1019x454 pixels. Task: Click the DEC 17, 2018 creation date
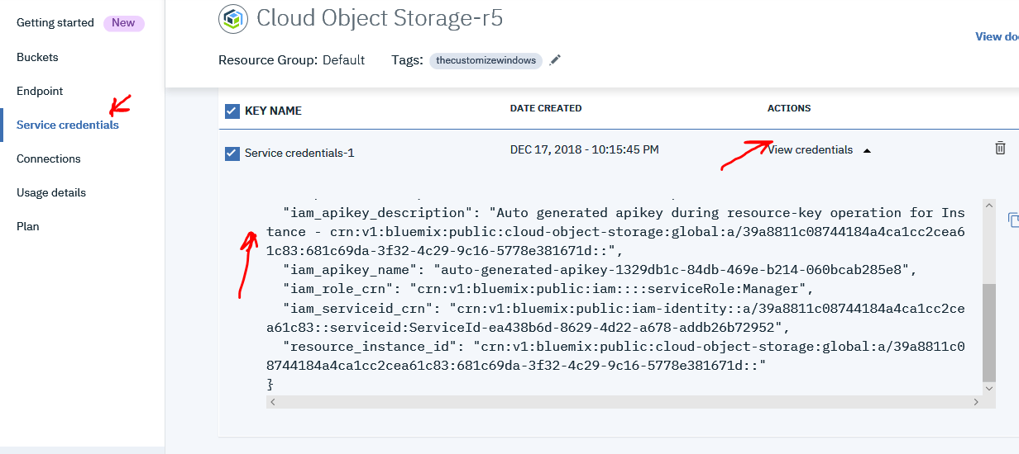coord(585,149)
